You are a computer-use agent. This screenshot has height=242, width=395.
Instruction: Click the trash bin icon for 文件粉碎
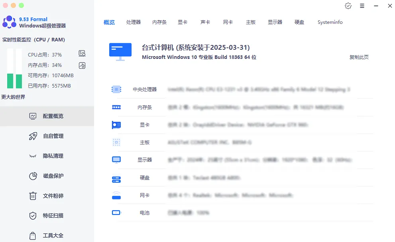(33, 196)
